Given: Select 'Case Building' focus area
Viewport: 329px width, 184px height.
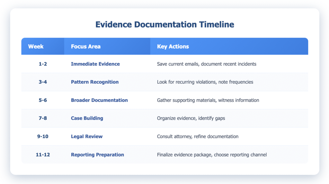Looking at the screenshot, I should [x=87, y=118].
